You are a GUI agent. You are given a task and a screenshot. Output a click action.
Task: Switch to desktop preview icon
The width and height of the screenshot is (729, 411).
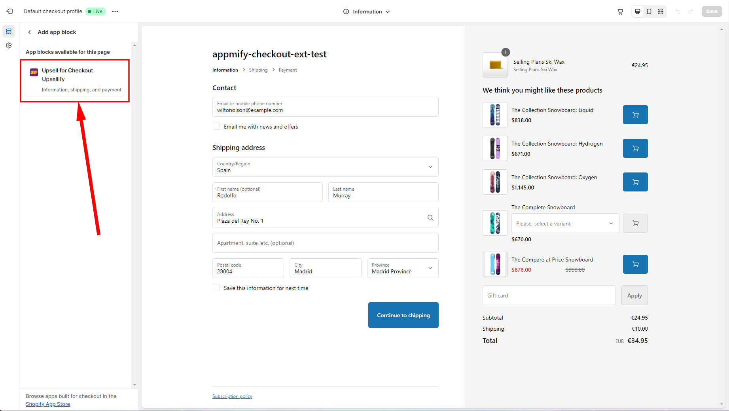(x=638, y=11)
